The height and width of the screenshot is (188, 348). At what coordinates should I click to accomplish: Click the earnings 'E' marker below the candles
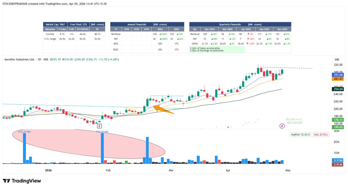tap(100, 126)
